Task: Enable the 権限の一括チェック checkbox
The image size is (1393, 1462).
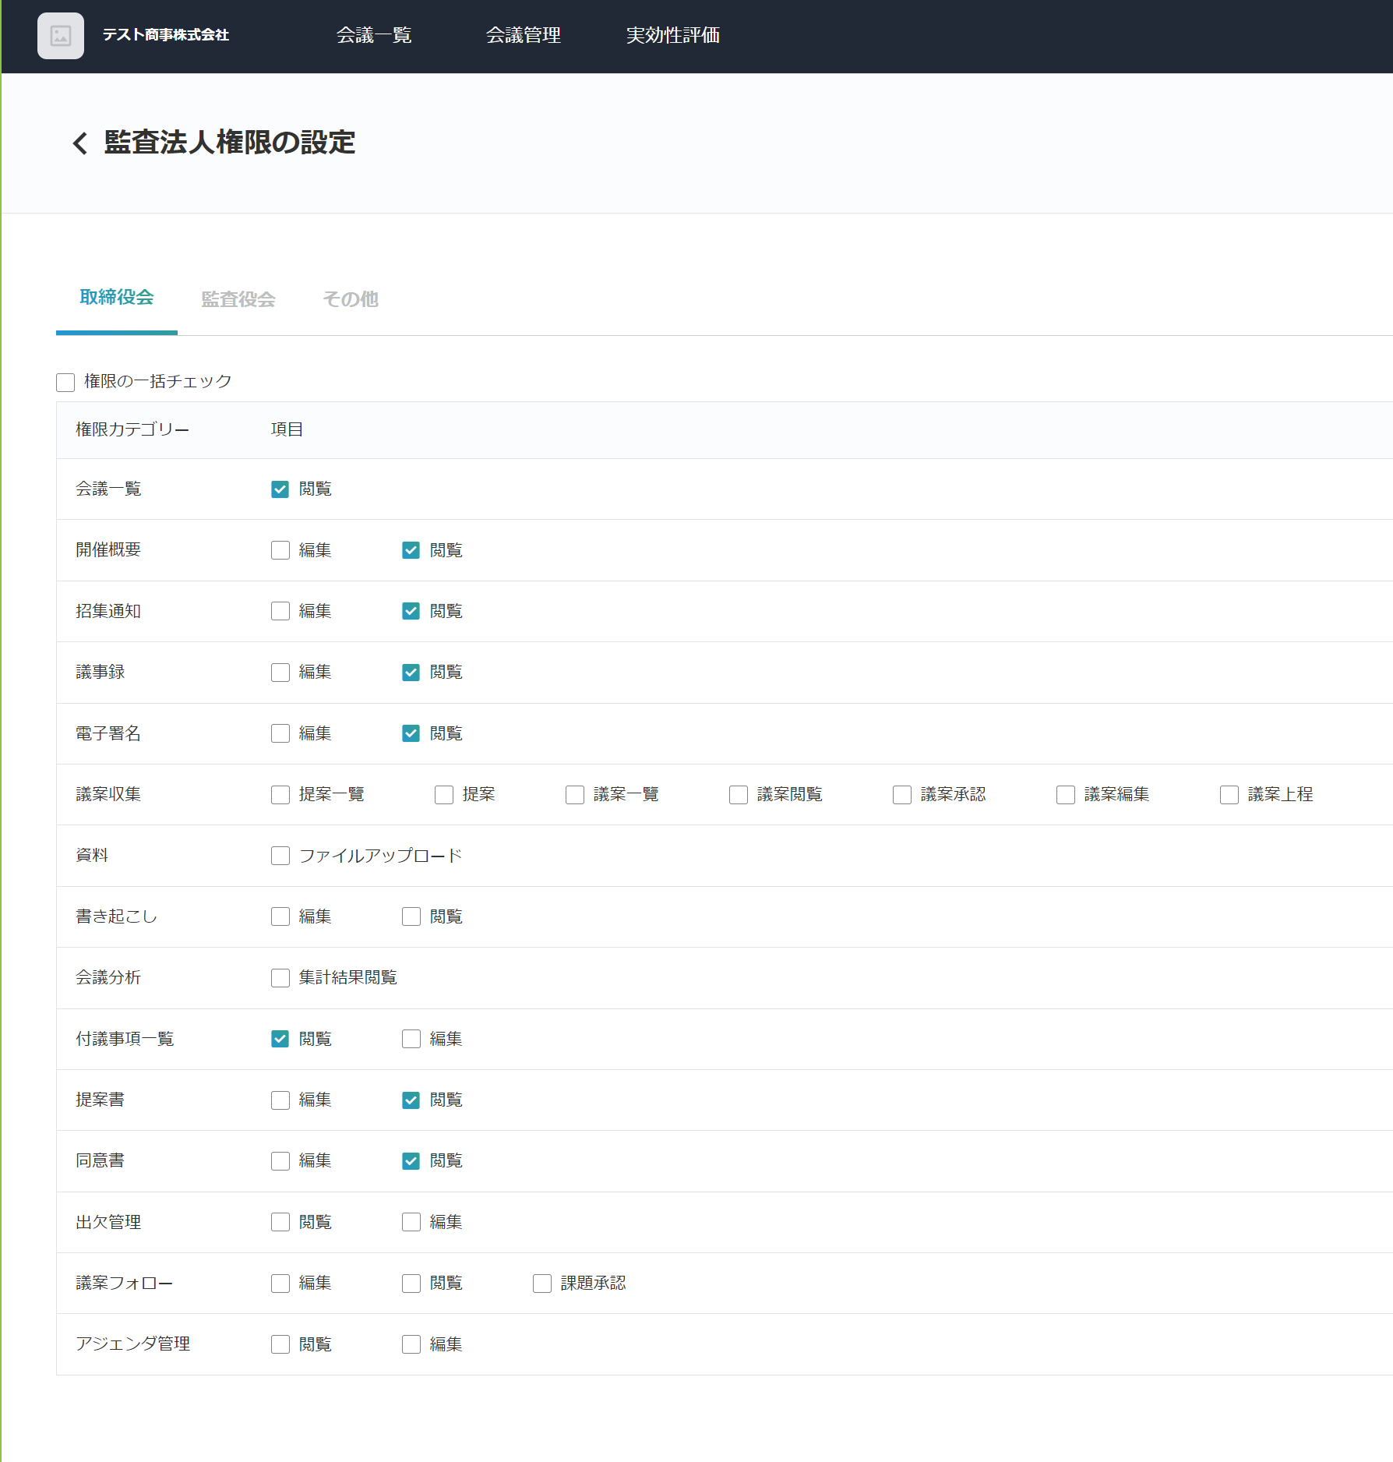Action: point(65,383)
